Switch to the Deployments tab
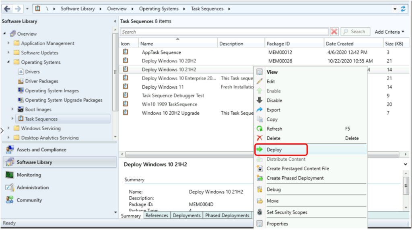The width and height of the screenshot is (412, 230). click(x=187, y=215)
